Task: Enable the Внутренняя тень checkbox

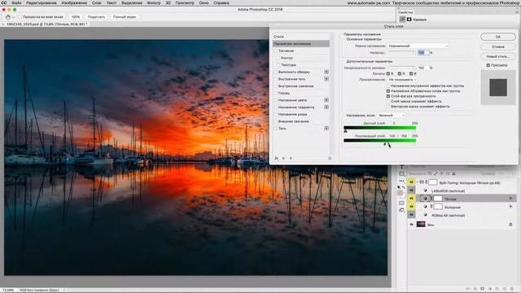Action: 275,79
